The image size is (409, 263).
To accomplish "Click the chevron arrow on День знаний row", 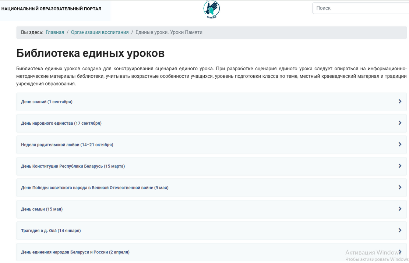I will (400, 102).
